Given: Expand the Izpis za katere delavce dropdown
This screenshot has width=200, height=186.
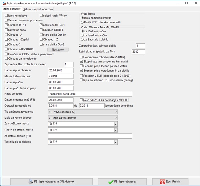Looking at the screenshot, I should 83,118.
